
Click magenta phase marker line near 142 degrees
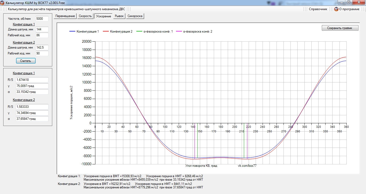pos(195,141)
